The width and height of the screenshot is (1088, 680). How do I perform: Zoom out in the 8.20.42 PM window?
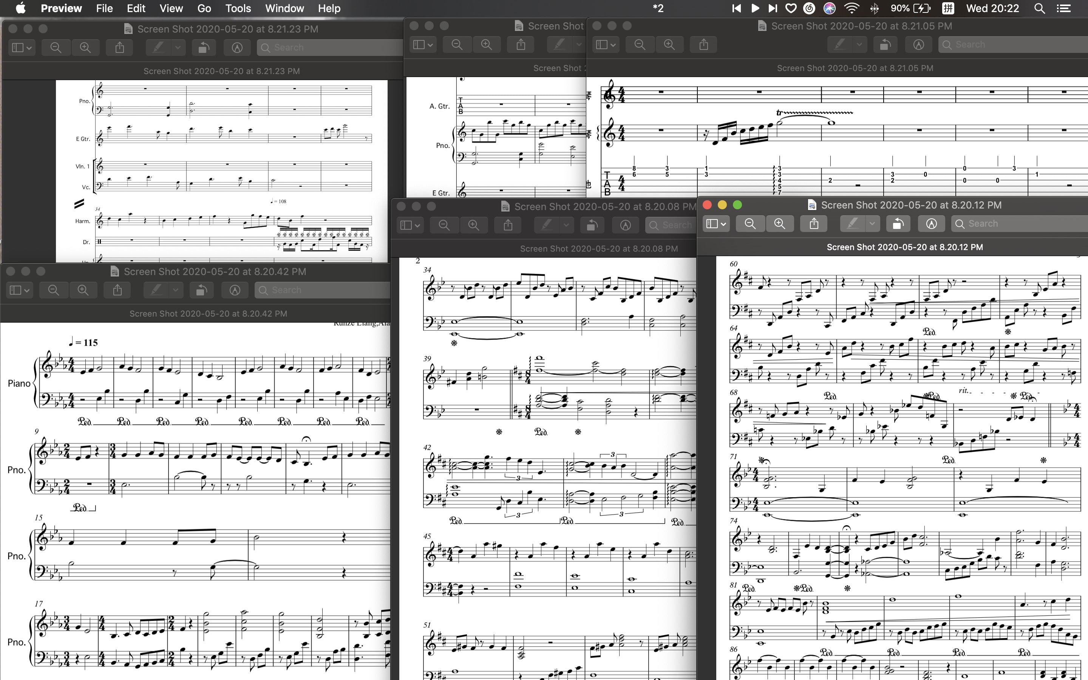coord(54,290)
